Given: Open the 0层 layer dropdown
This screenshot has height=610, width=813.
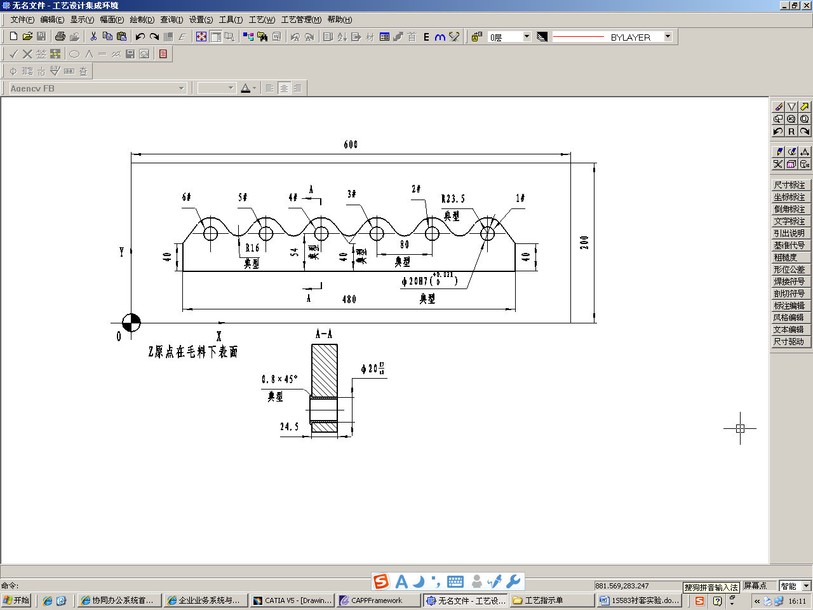Looking at the screenshot, I should tap(527, 37).
